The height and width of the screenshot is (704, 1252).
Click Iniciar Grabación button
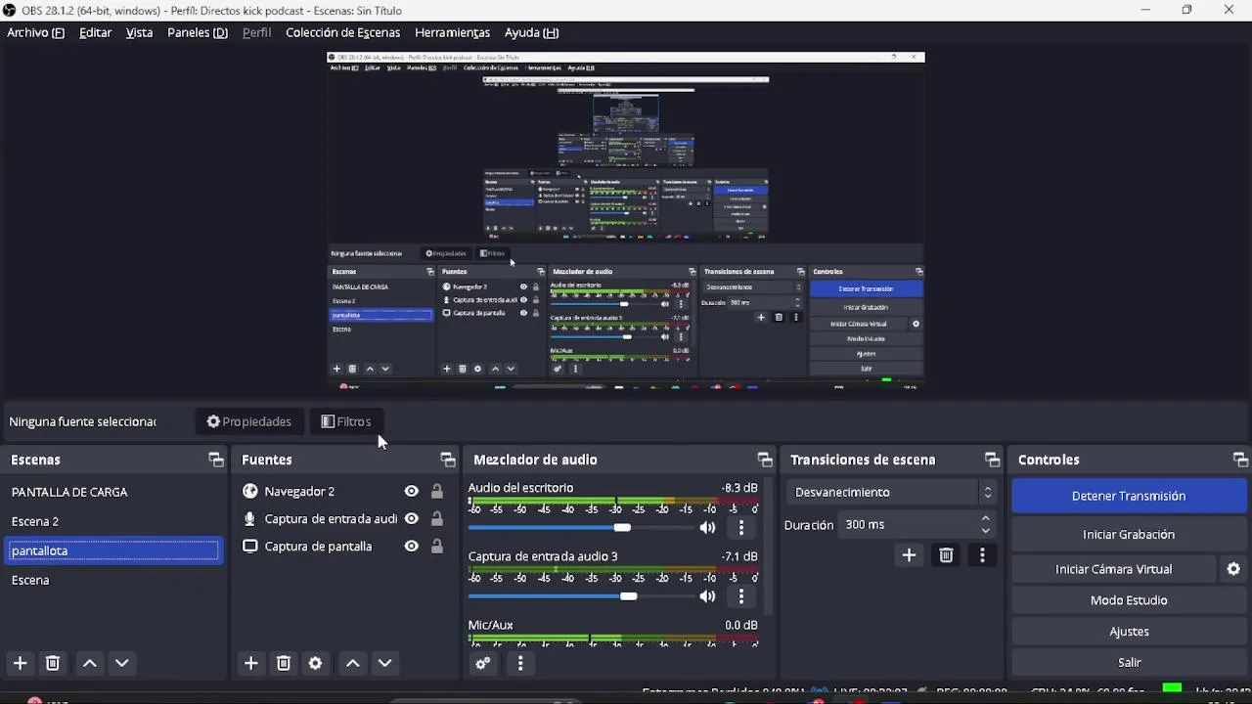(x=1128, y=535)
